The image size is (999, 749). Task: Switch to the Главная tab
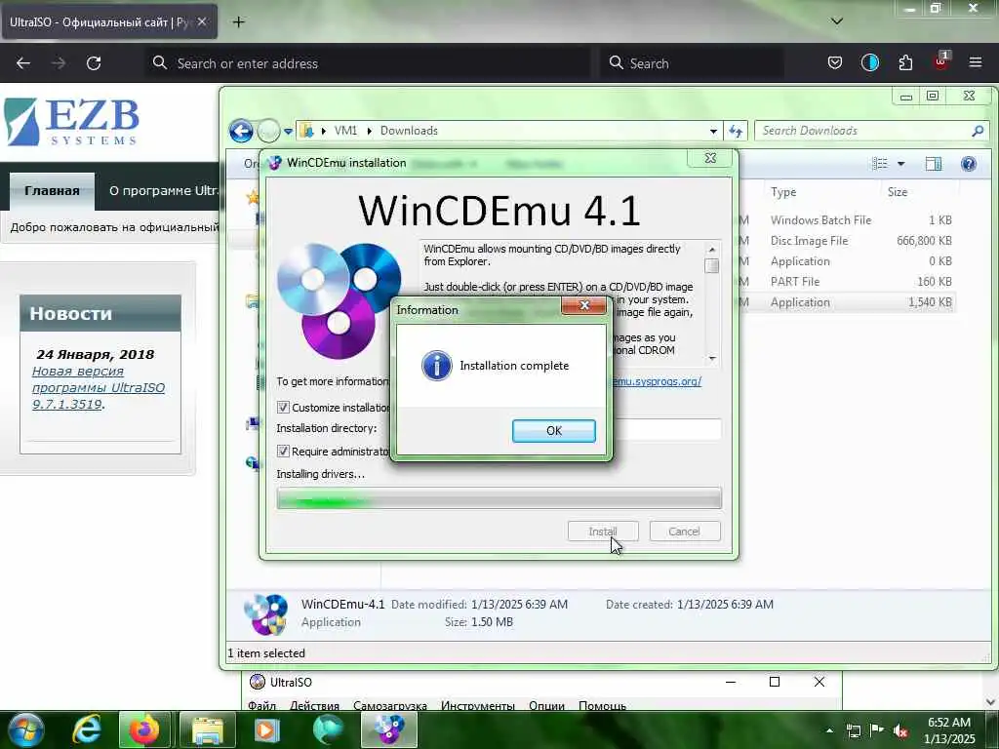point(53,190)
